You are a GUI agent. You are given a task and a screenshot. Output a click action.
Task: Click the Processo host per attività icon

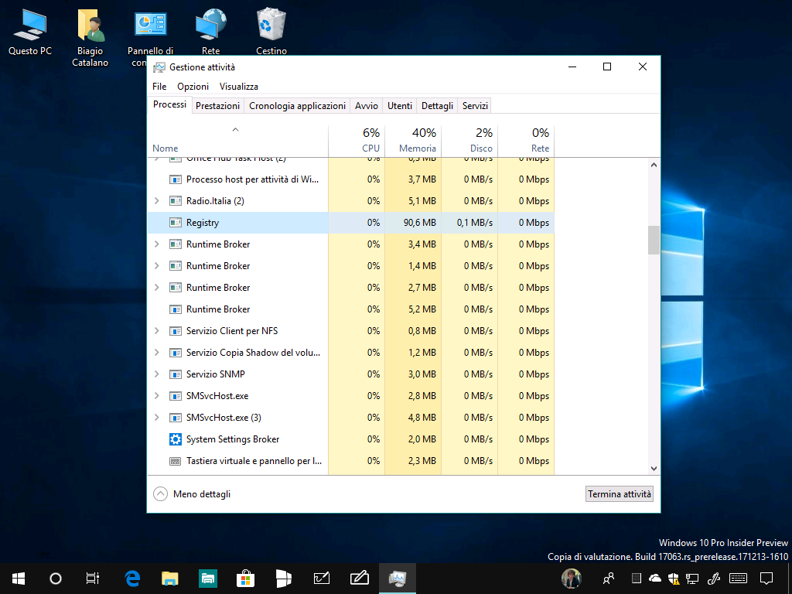point(176,179)
